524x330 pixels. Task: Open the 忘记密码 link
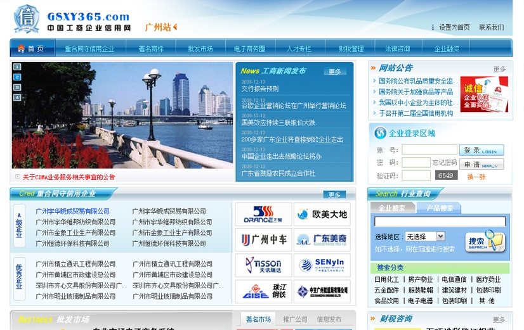pyautogui.click(x=445, y=163)
